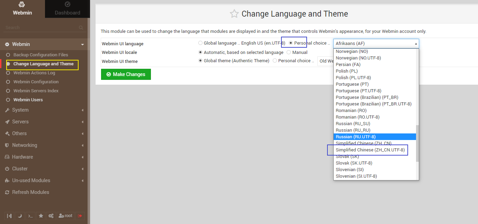Choose Polish (PL.UTF-8) option

[375, 78]
